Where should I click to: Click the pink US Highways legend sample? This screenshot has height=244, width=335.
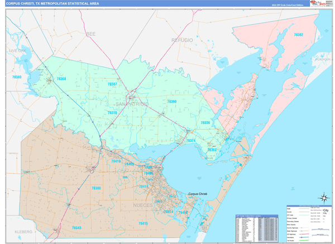(304, 234)
